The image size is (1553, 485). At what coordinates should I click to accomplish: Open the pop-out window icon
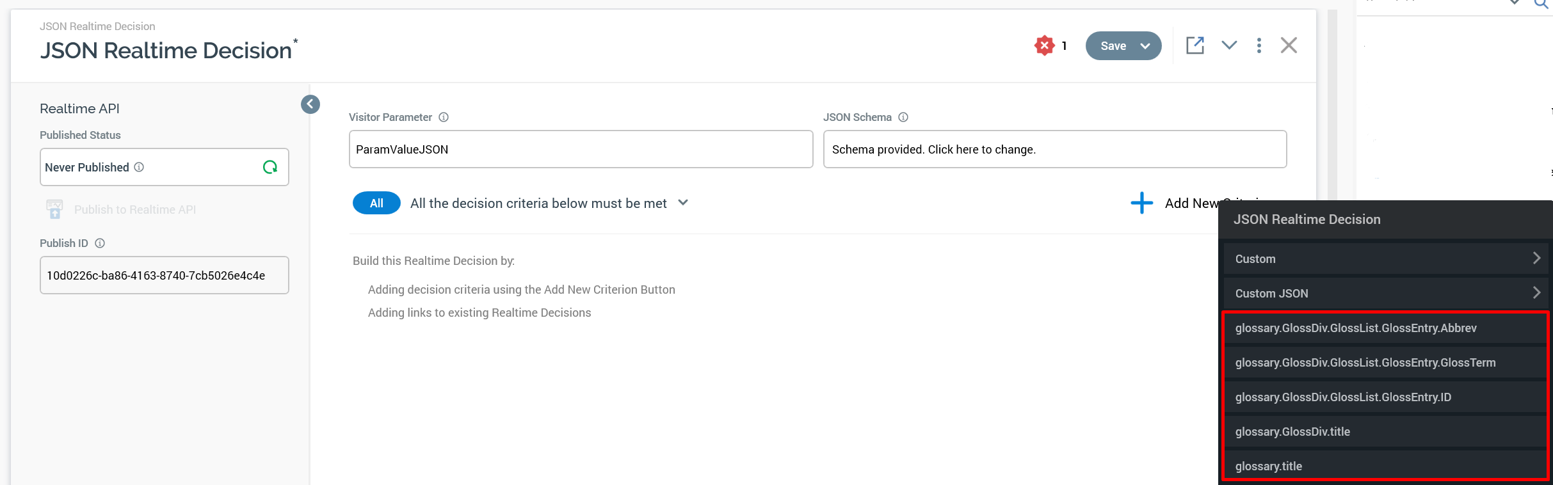pyautogui.click(x=1195, y=45)
